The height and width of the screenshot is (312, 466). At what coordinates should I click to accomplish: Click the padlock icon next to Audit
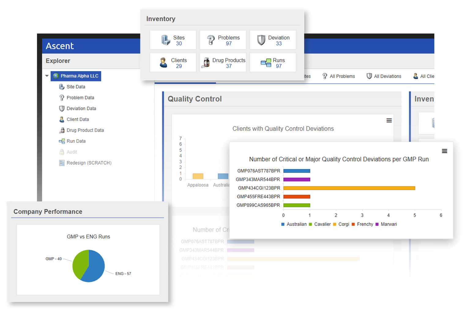[62, 152]
